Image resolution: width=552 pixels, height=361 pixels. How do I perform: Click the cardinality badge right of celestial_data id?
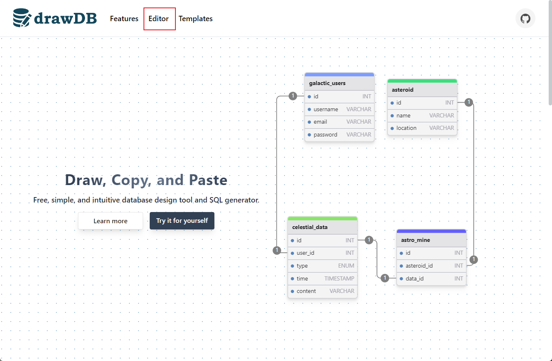[369, 240]
